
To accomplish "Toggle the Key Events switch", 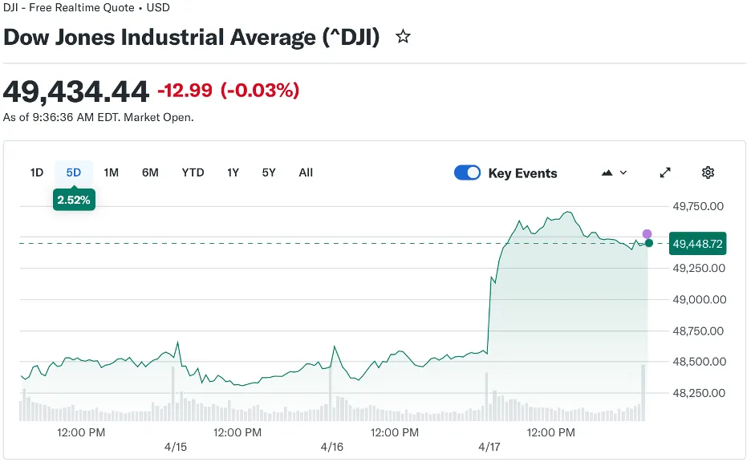I will tap(467, 172).
